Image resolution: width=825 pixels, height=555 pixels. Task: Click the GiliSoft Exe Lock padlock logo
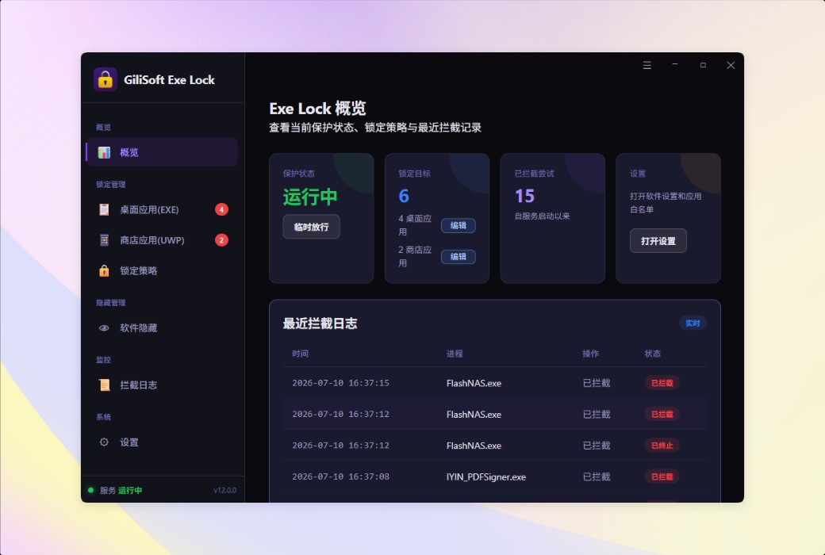coord(106,79)
